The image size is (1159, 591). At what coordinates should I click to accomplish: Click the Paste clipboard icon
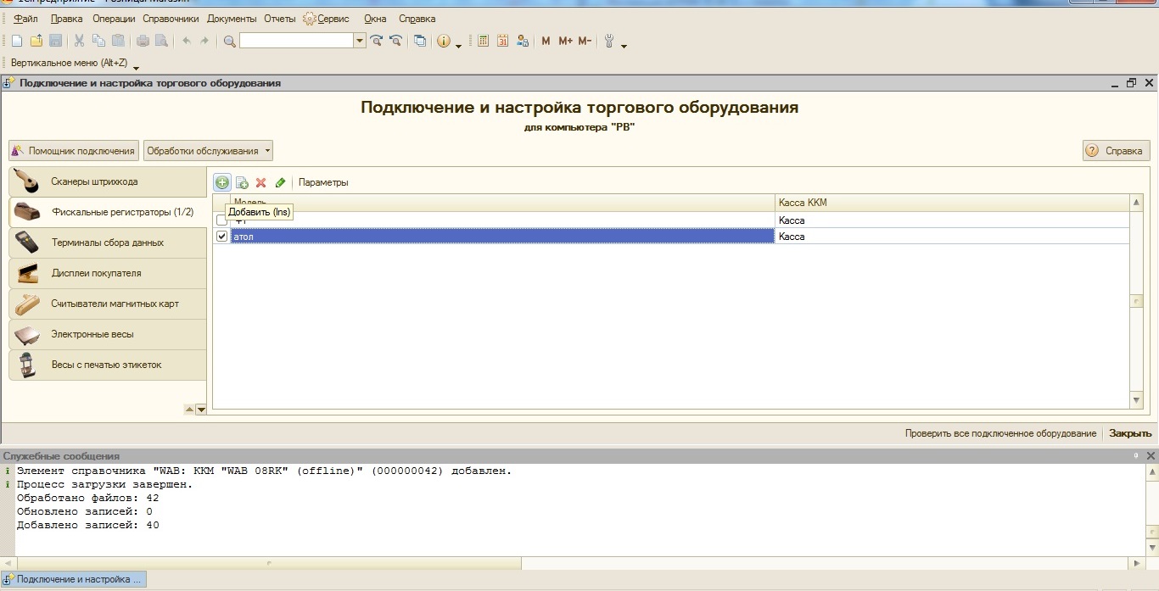118,41
